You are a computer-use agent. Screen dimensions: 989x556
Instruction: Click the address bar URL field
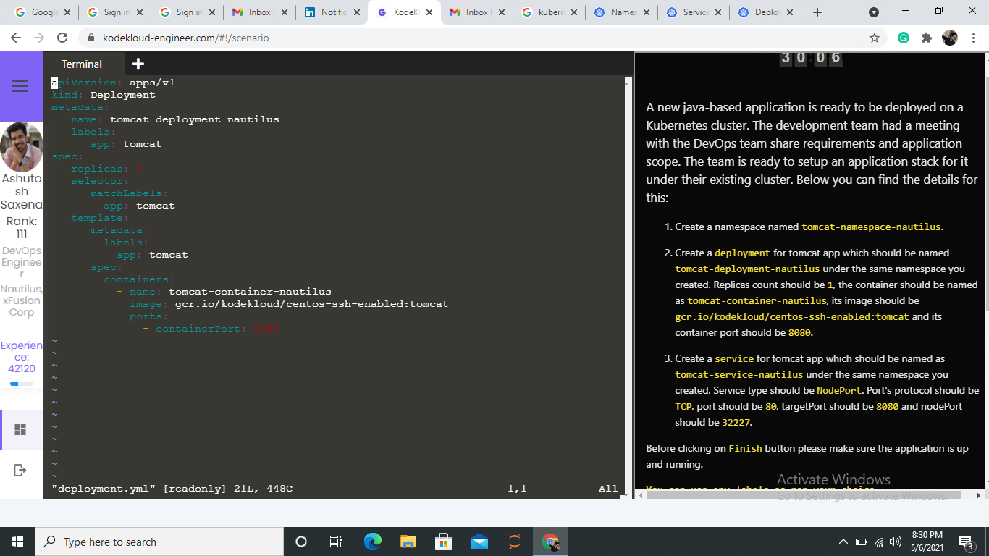pos(434,38)
